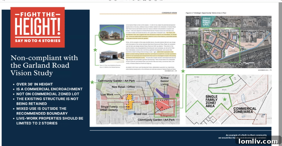Click the 'New Retail / Office' map label
This screenshot has height=146, width=282.
tap(123, 87)
